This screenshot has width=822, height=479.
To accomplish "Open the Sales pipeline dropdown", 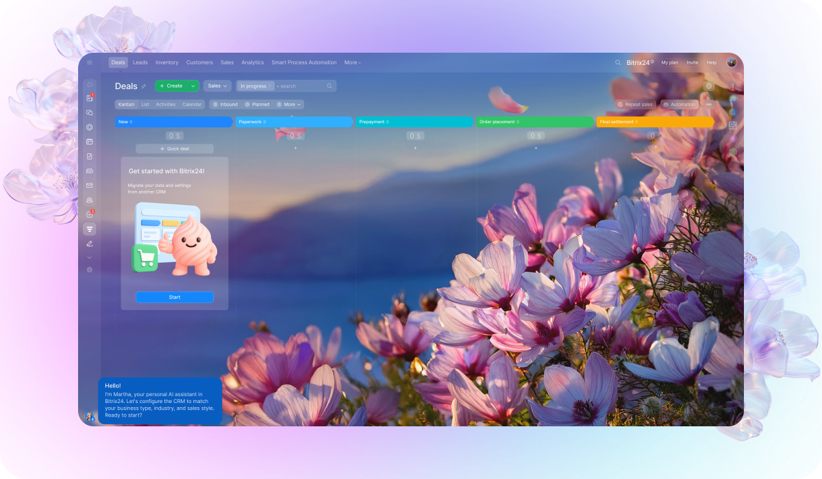I will 218,86.
